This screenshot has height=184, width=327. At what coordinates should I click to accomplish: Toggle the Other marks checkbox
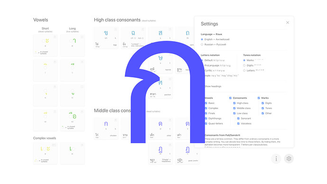pyautogui.click(x=263, y=113)
